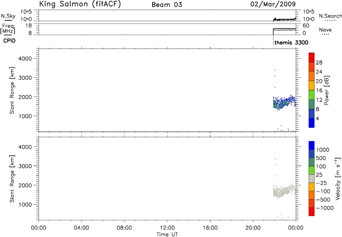Click the red top segment of Power colorbar
342x237 pixels.
click(x=312, y=57)
